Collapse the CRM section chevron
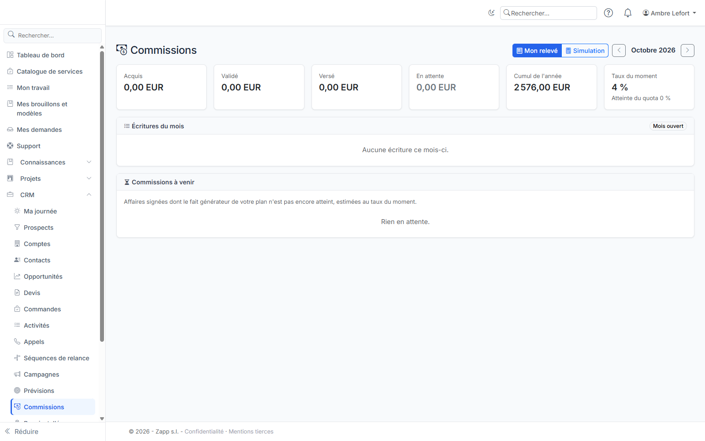Screen dimensions: 705x441 [x=89, y=194]
